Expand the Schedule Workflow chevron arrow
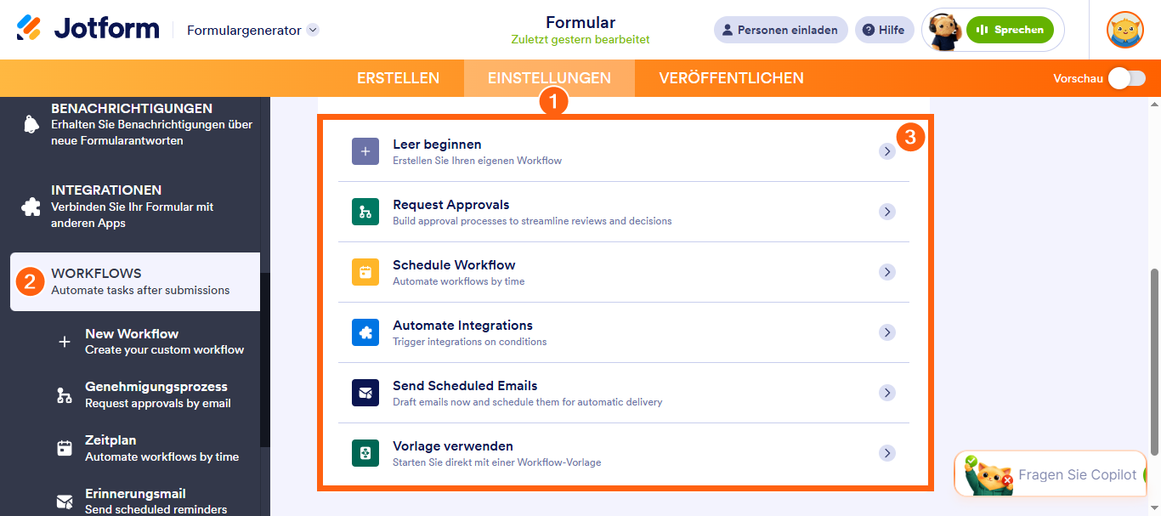 887,272
